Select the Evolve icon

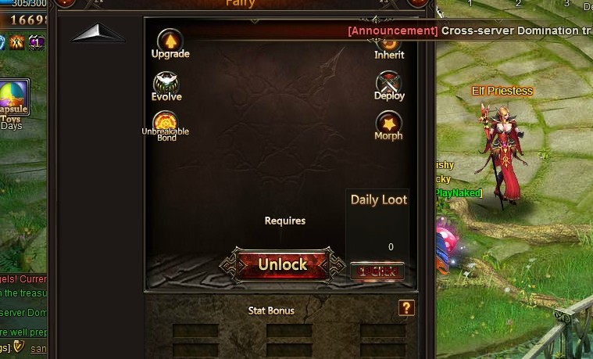pos(166,87)
